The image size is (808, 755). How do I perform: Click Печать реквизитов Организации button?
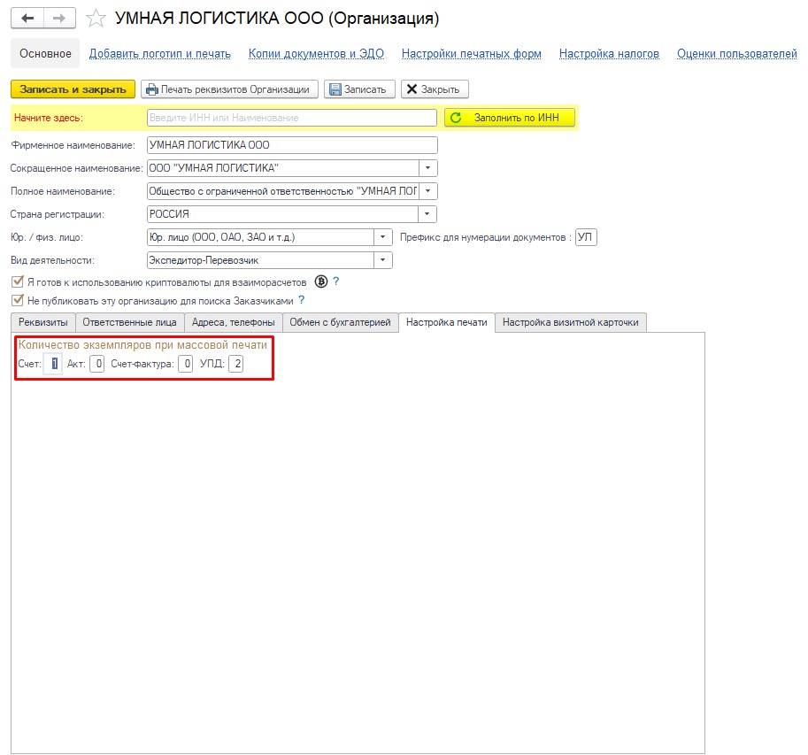(x=229, y=89)
